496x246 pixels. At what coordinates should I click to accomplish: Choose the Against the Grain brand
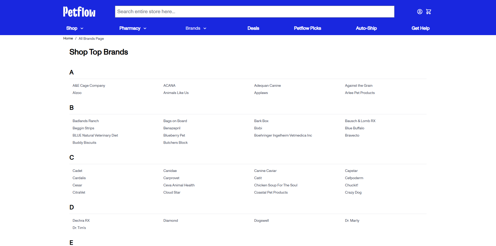tap(359, 86)
